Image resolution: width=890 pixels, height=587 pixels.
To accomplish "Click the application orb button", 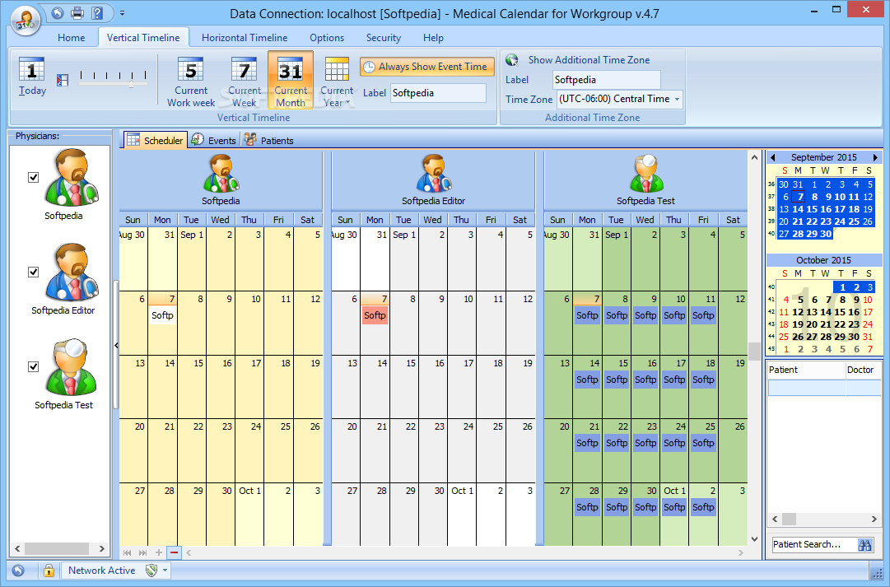I will (25, 19).
